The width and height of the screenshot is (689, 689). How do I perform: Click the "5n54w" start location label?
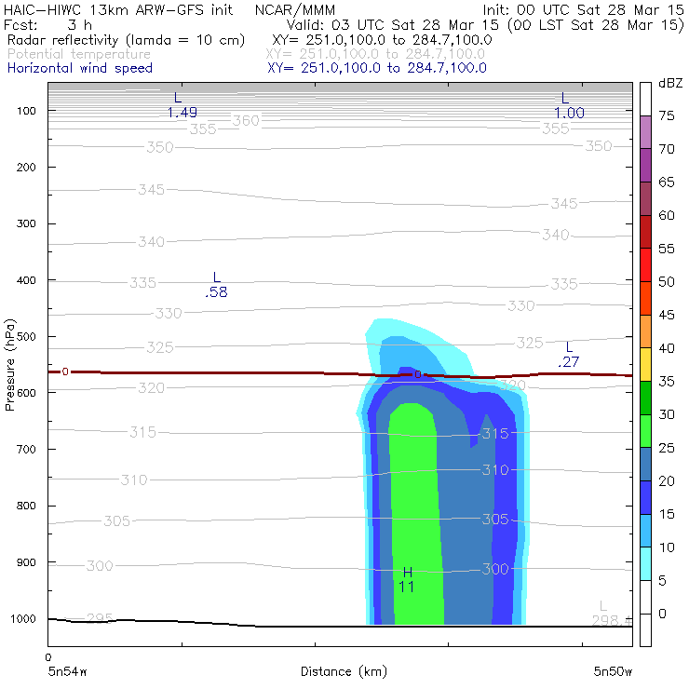point(67,671)
